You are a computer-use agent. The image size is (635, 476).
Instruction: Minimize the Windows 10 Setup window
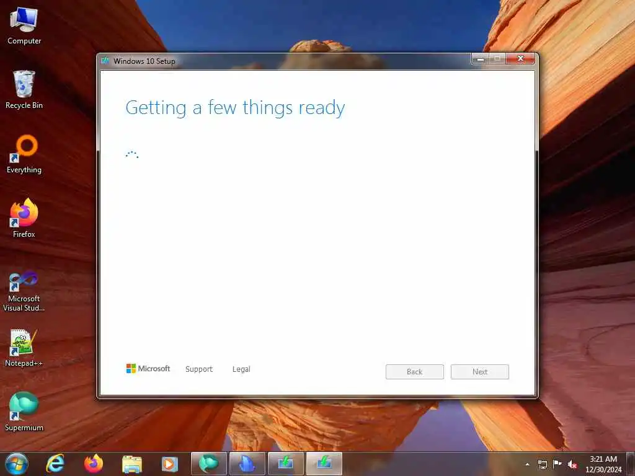tap(481, 59)
